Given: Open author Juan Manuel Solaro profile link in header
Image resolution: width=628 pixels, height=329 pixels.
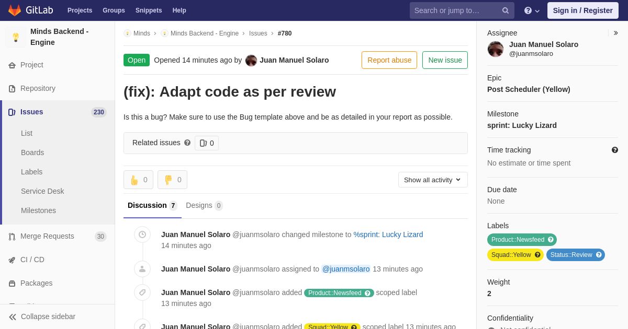Looking at the screenshot, I should click(x=294, y=60).
